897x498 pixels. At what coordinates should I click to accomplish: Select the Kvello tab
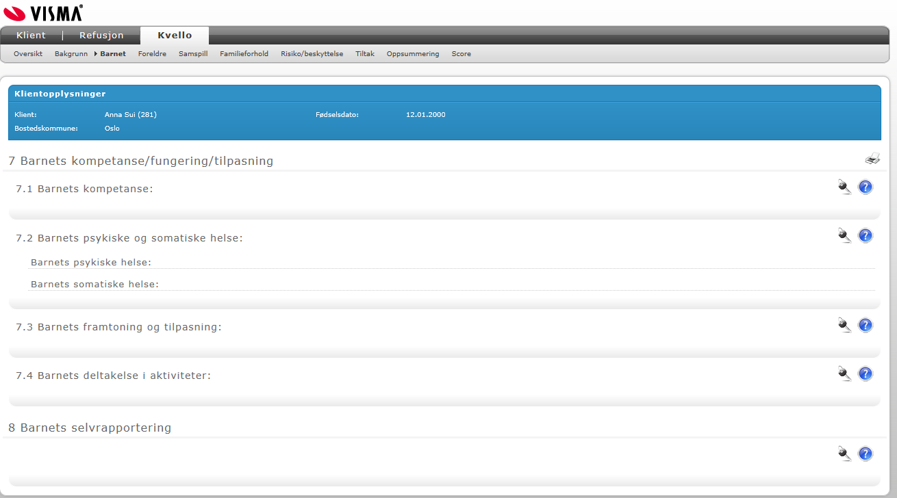pyautogui.click(x=175, y=36)
